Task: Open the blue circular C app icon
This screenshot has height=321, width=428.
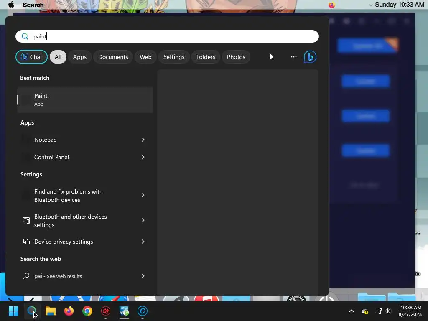Action: click(143, 311)
